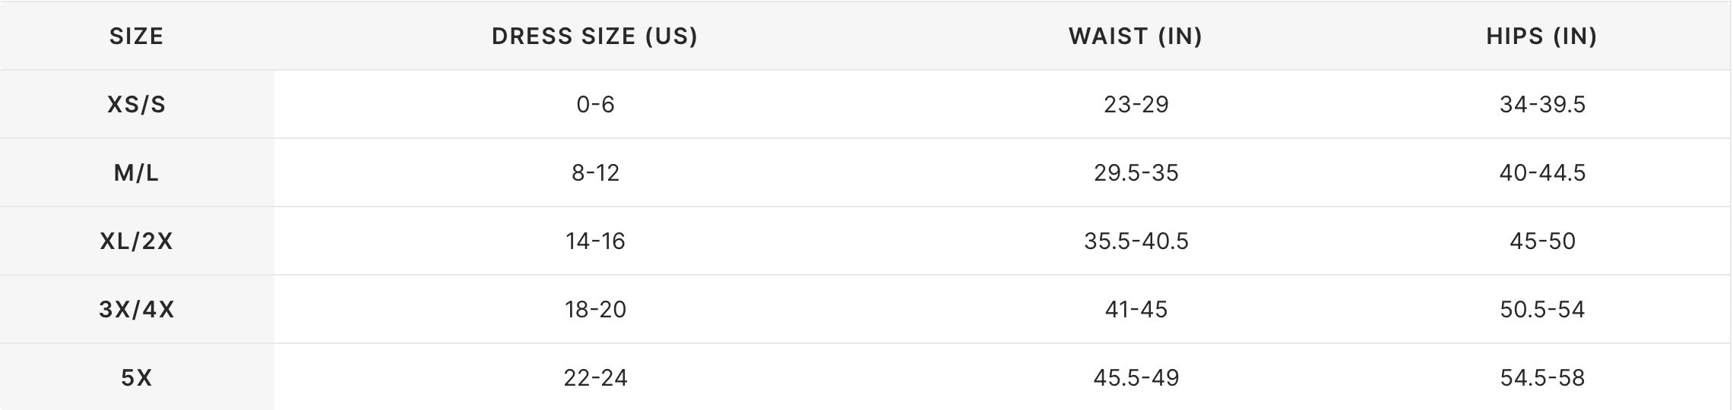Click the 41-45 waist measurement cell
The width and height of the screenshot is (1733, 410).
tap(1136, 309)
